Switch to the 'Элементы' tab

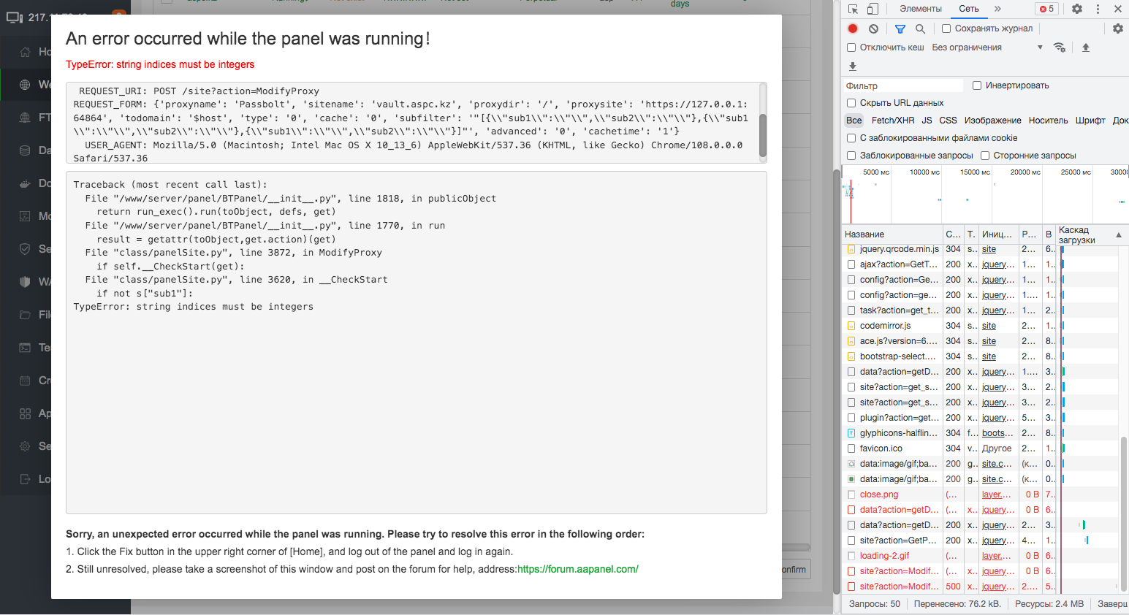(920, 9)
